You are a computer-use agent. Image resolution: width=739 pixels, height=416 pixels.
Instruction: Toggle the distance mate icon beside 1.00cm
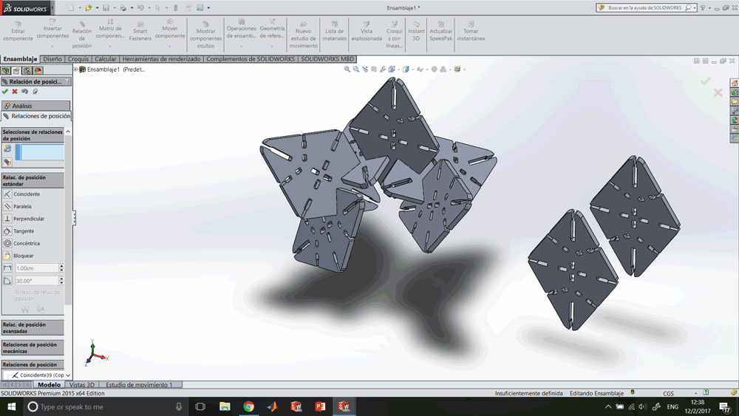click(7, 268)
